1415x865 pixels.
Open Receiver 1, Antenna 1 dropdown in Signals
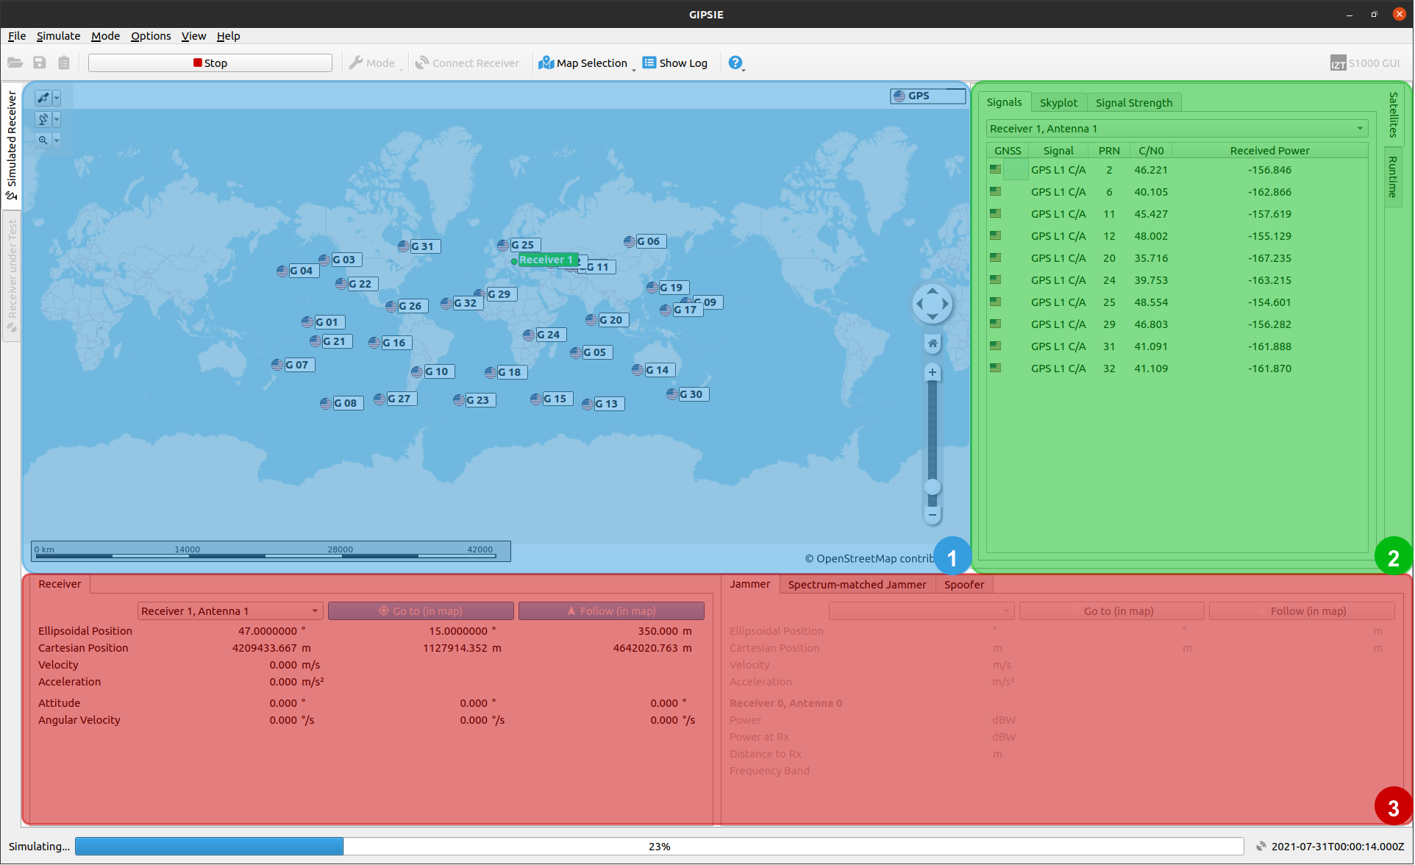pyautogui.click(x=1176, y=129)
